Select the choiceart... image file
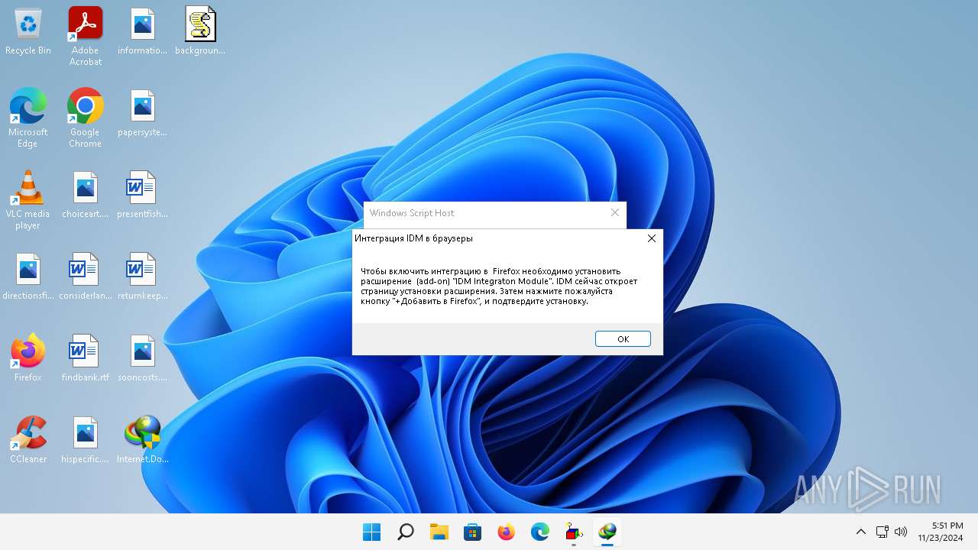978x550 pixels. [86, 195]
